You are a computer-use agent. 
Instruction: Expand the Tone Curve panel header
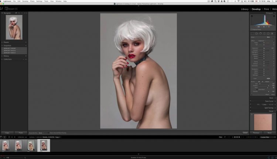[x=269, y=101]
